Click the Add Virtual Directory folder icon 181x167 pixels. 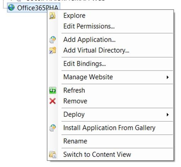pyautogui.click(x=52, y=50)
